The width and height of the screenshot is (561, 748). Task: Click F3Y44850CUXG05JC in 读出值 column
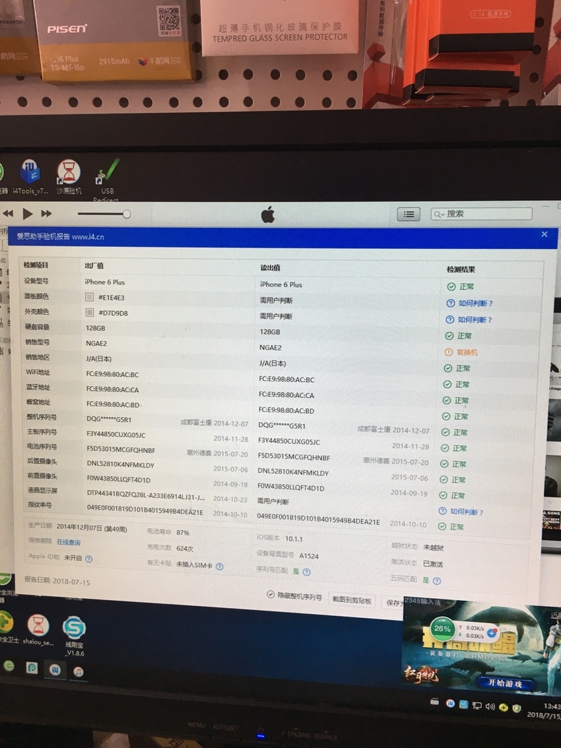coord(289,441)
